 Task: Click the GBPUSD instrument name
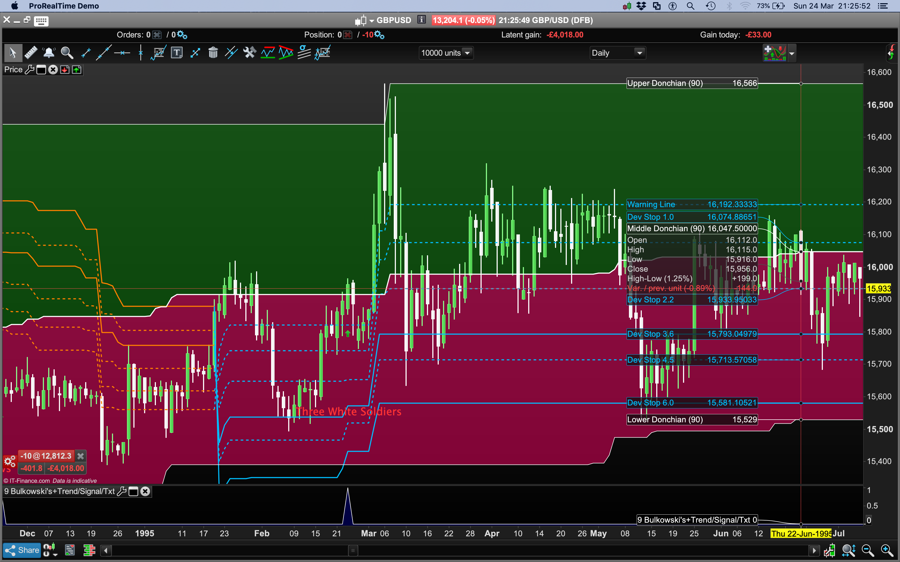[x=393, y=20]
